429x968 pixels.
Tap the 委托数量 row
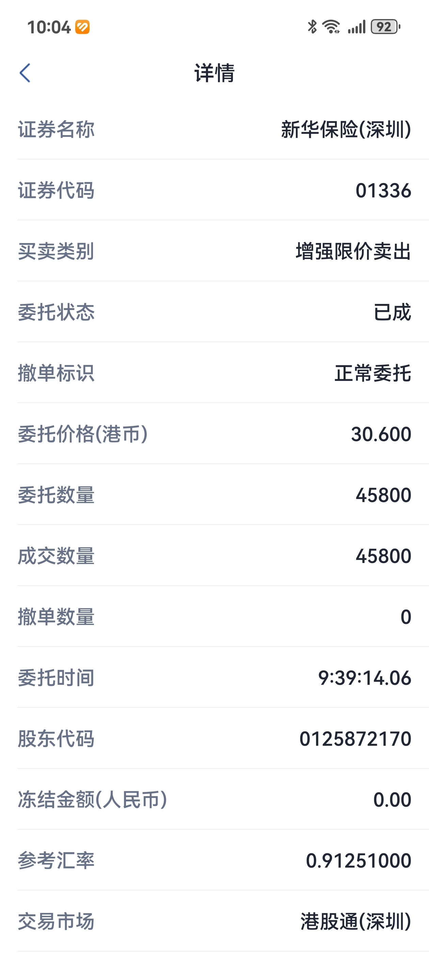click(214, 495)
